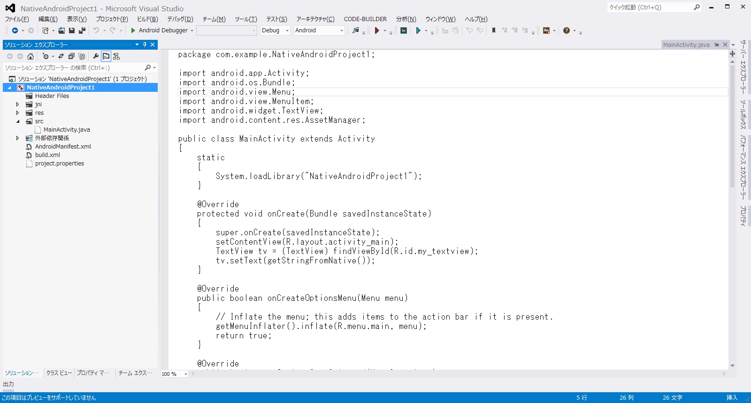Toggle Show All Files in Solution Explorer
This screenshot has height=403, width=751.
pos(82,56)
